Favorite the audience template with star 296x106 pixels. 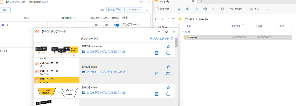(x=169, y=47)
